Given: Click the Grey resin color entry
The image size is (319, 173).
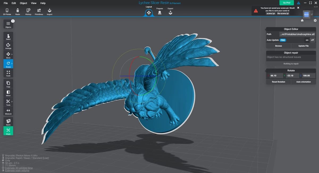Looking at the screenshot, I should coord(8,160).
